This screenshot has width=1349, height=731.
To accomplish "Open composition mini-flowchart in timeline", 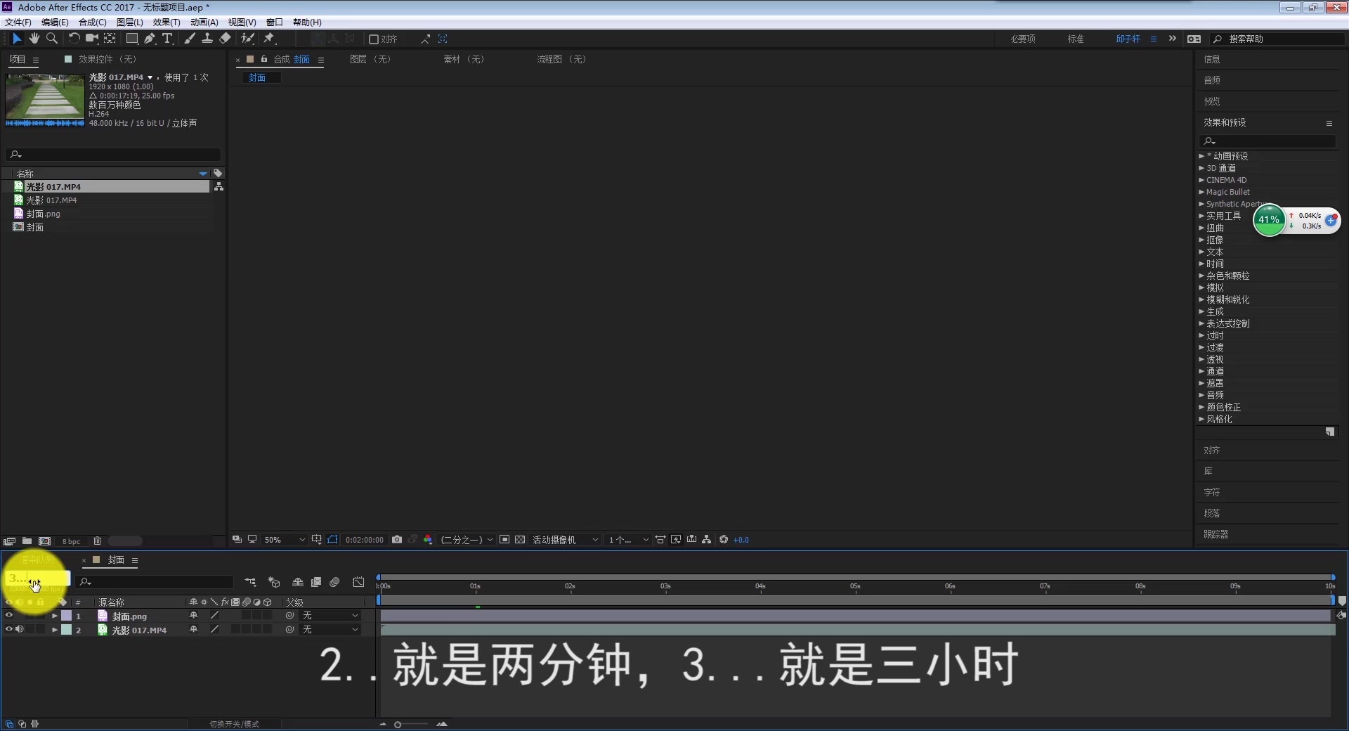I will pos(251,582).
